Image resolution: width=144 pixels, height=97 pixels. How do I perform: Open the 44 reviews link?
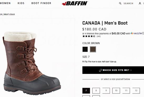99,36
